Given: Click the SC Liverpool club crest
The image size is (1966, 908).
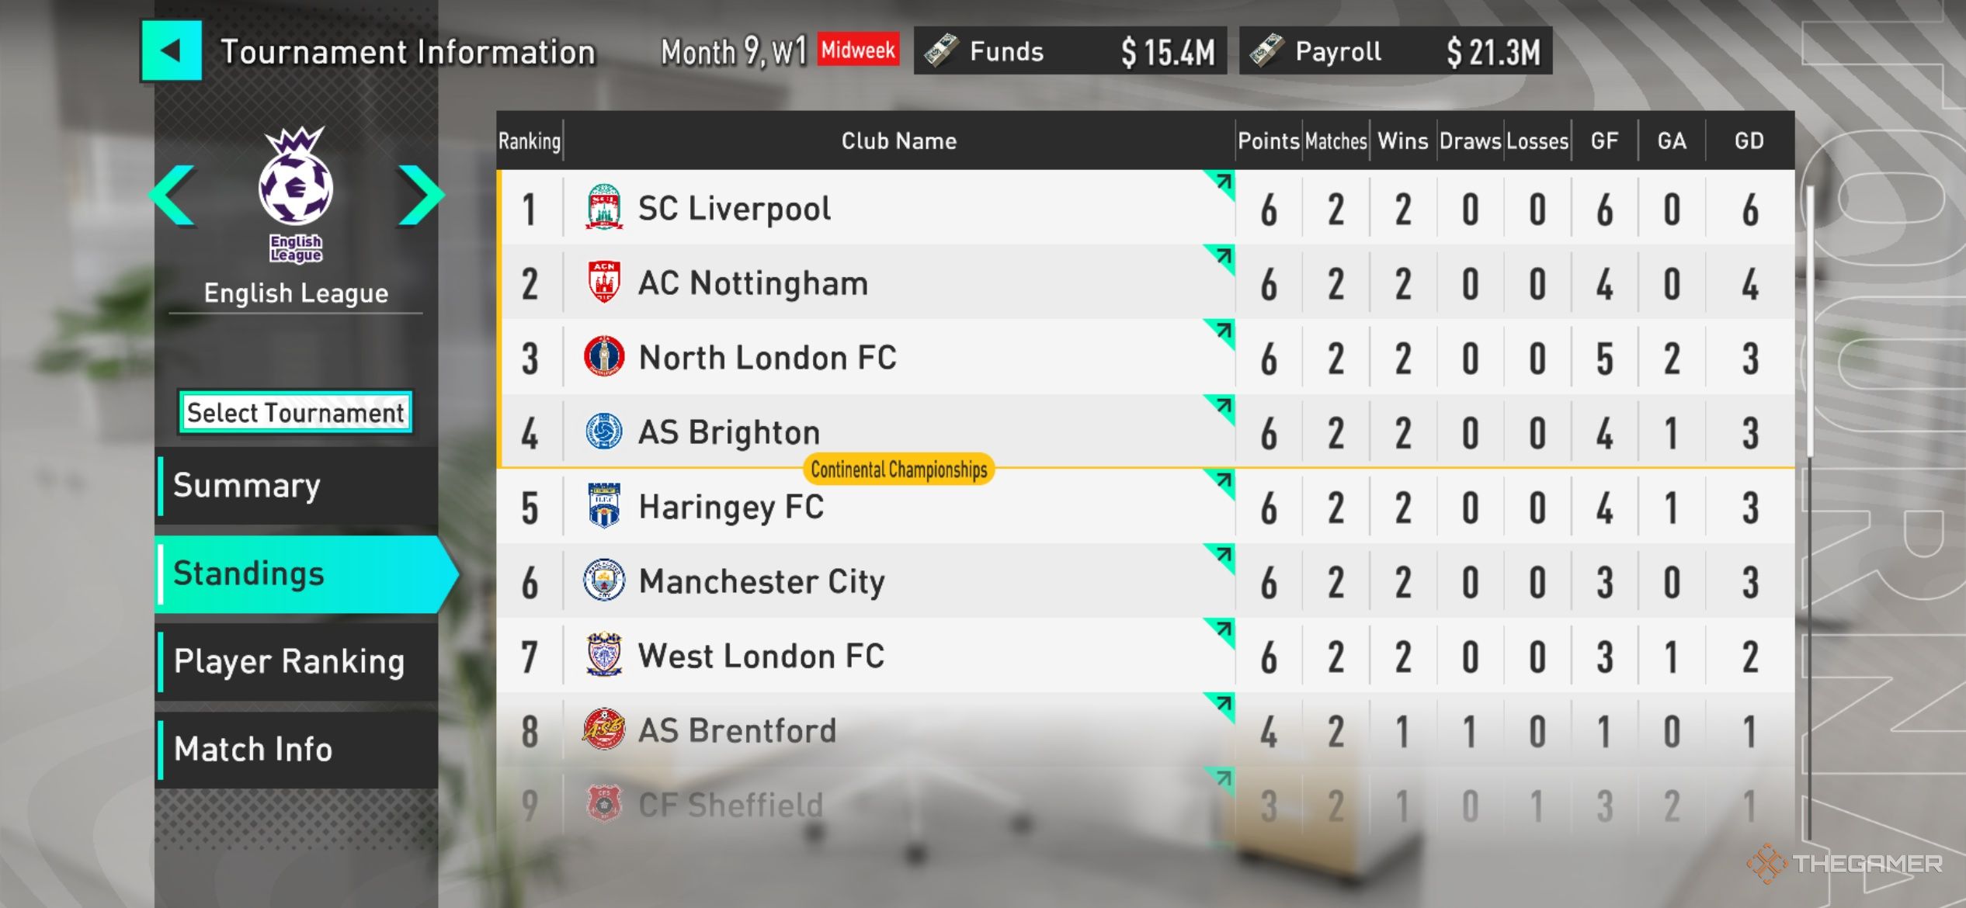Looking at the screenshot, I should coord(603,207).
